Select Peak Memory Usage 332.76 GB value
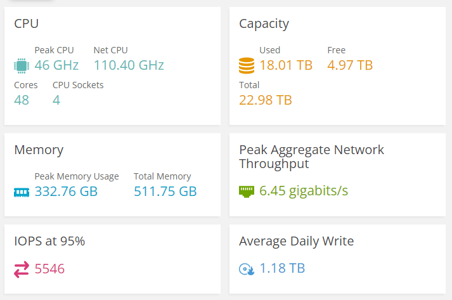Screen dimensions: 452x300 pyautogui.click(x=66, y=192)
